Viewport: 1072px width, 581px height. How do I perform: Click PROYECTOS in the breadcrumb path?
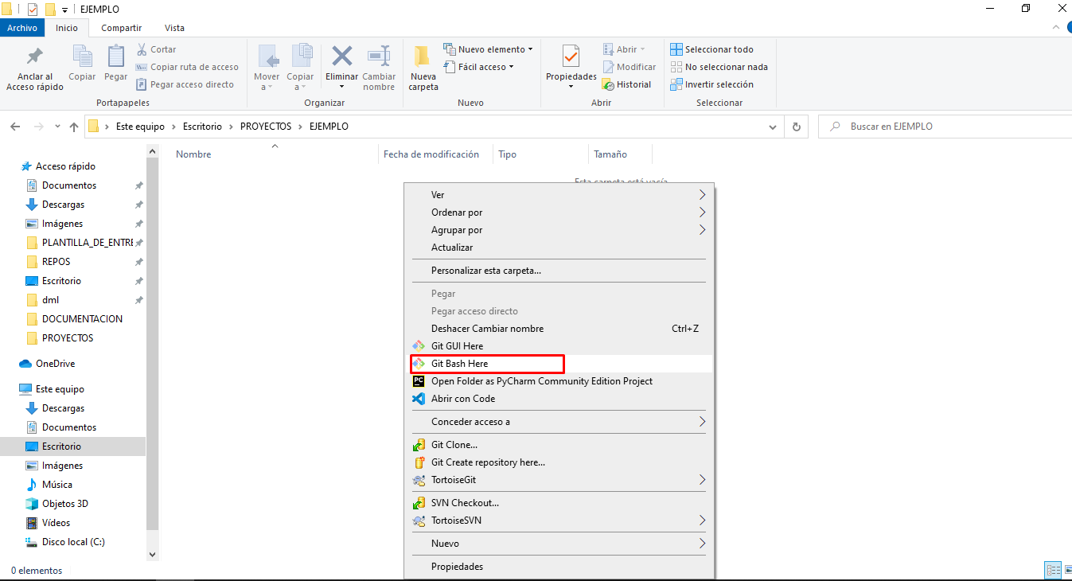(267, 127)
